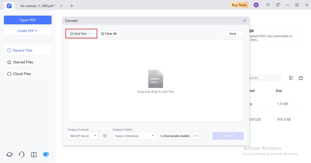Click the planet icon at sidebar bottom

(x=9, y=154)
